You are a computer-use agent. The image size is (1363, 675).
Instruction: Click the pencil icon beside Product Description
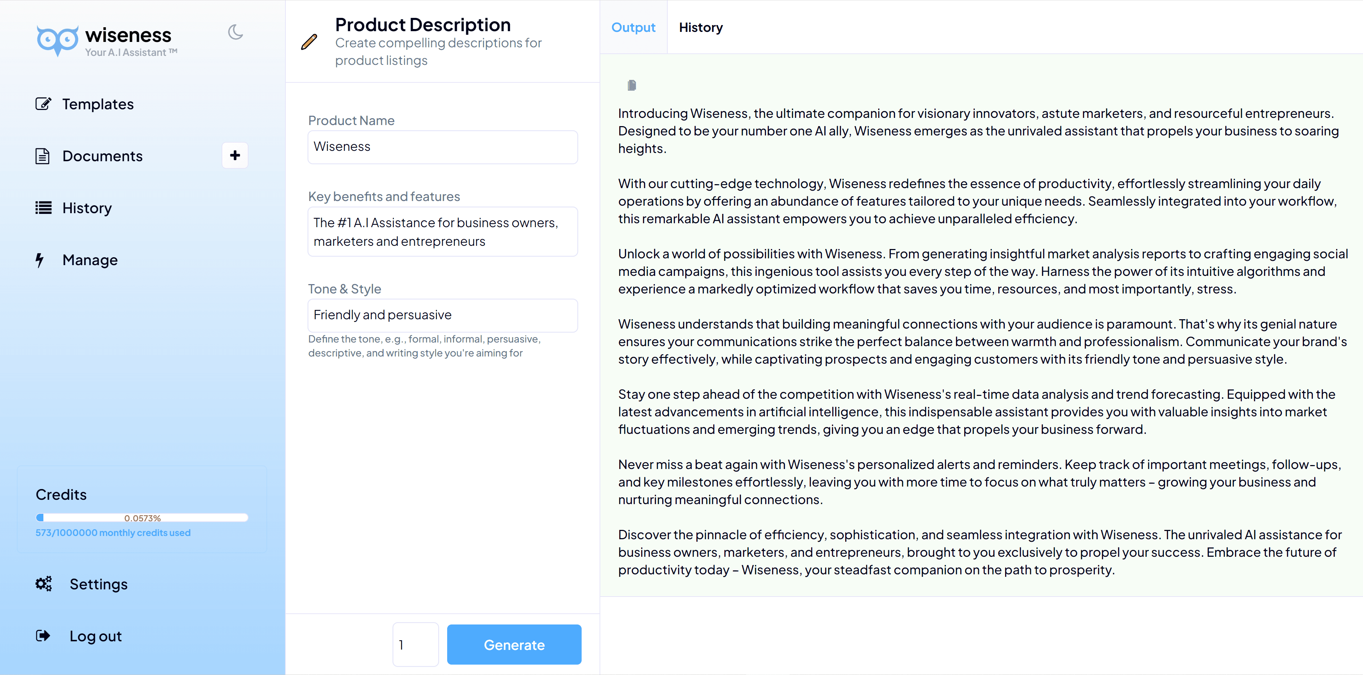[309, 42]
